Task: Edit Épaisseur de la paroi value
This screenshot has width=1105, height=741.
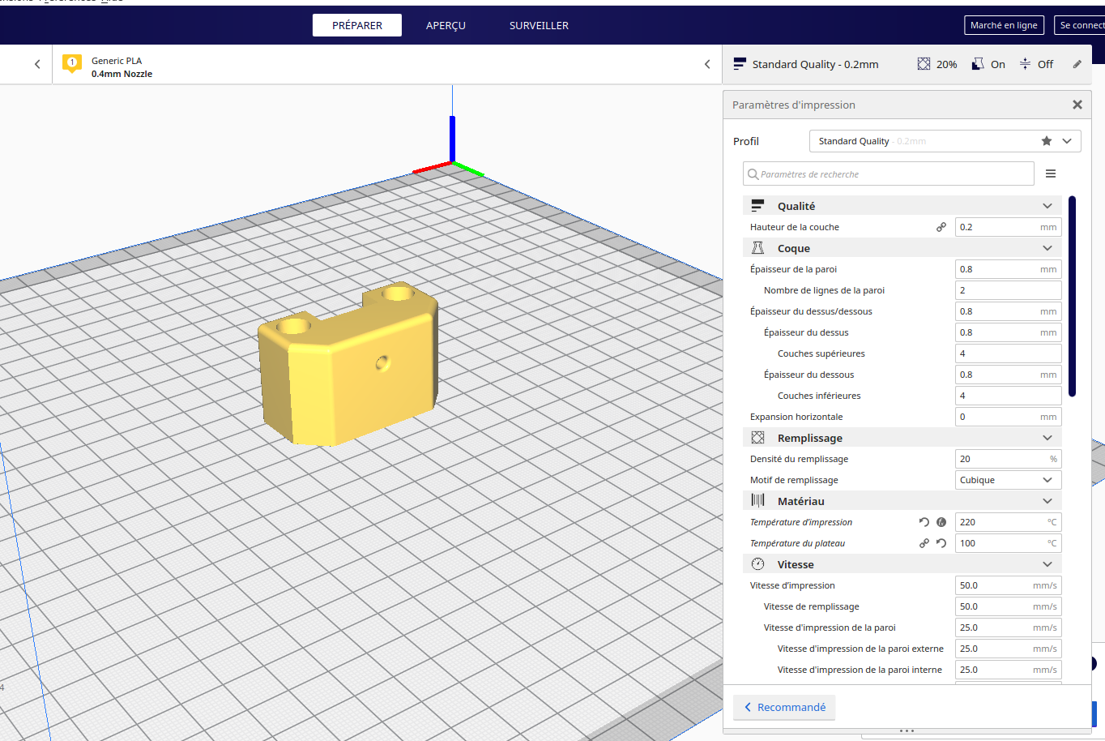Action: coord(1008,269)
